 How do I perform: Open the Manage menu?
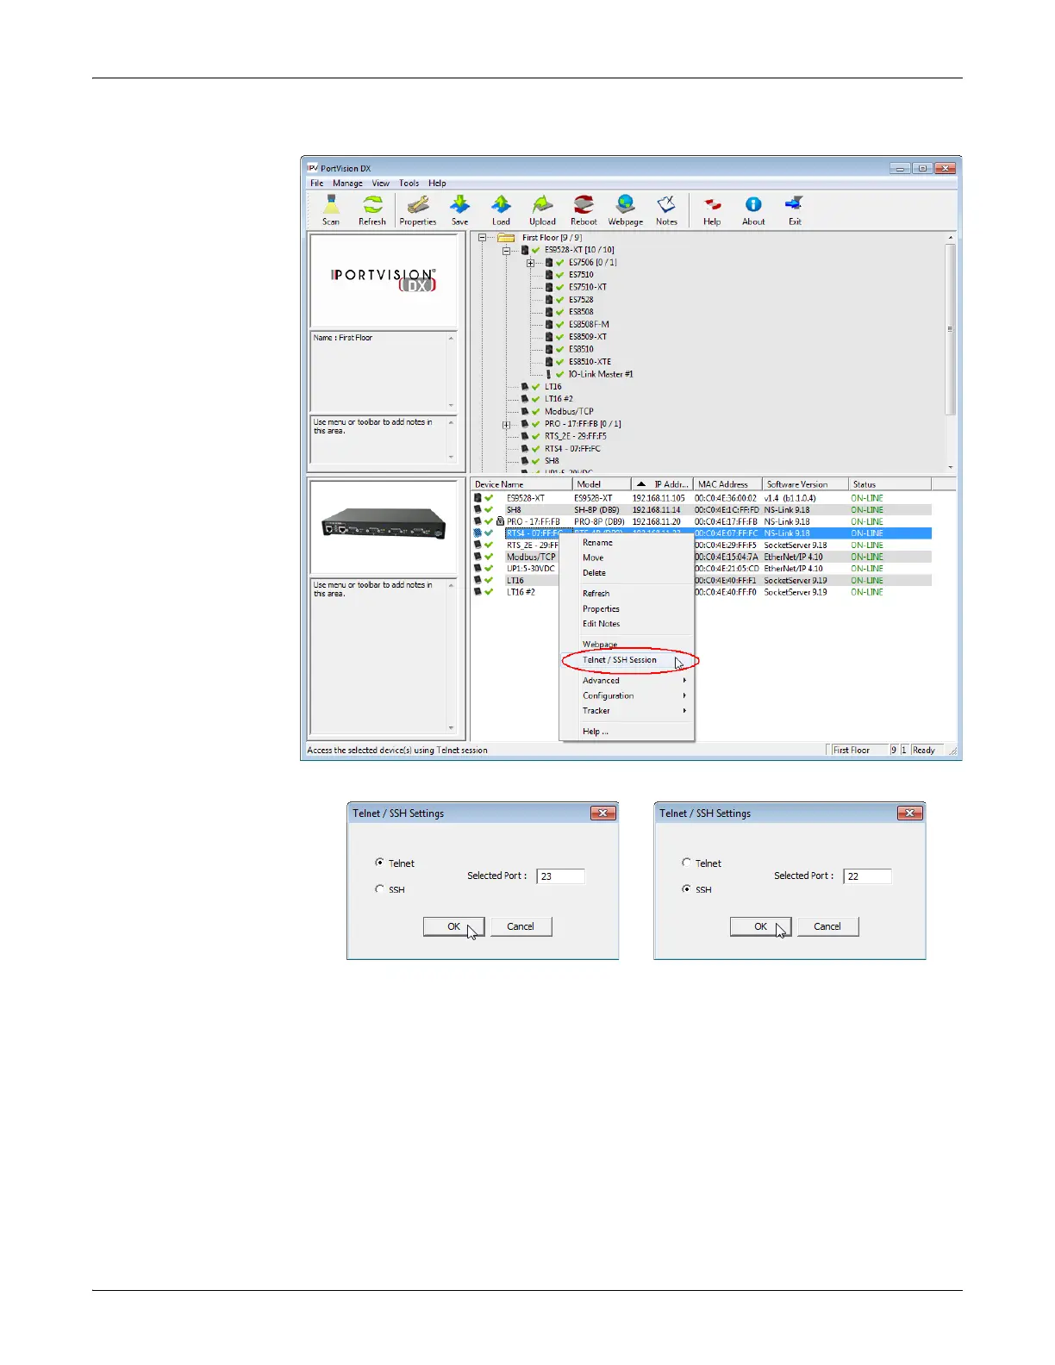pos(347,183)
